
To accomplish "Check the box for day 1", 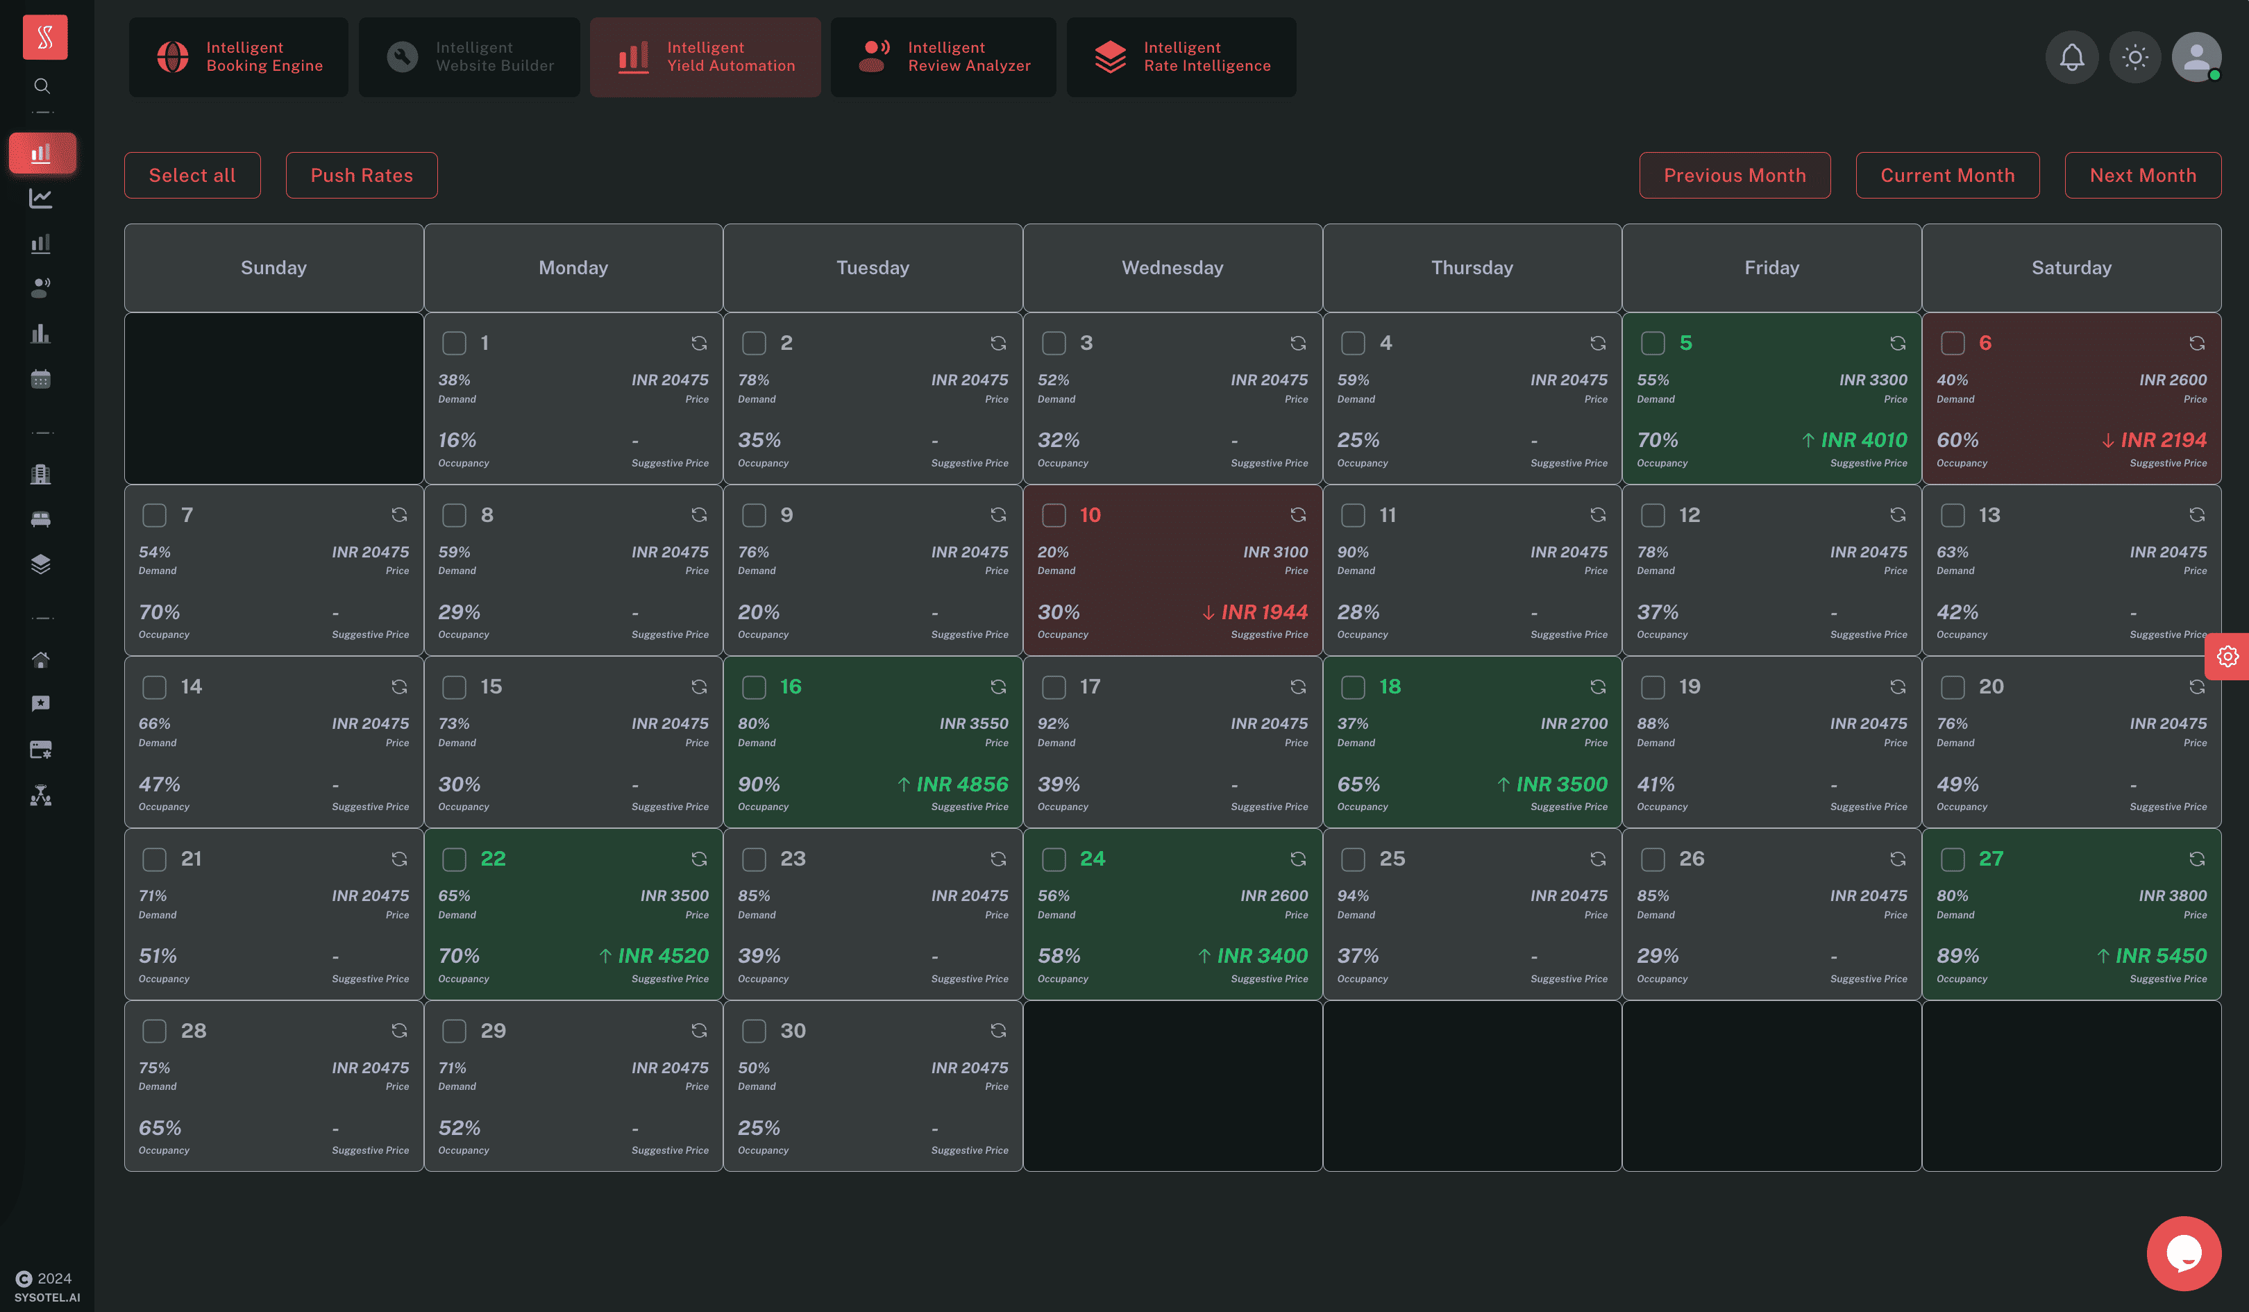I will [454, 343].
